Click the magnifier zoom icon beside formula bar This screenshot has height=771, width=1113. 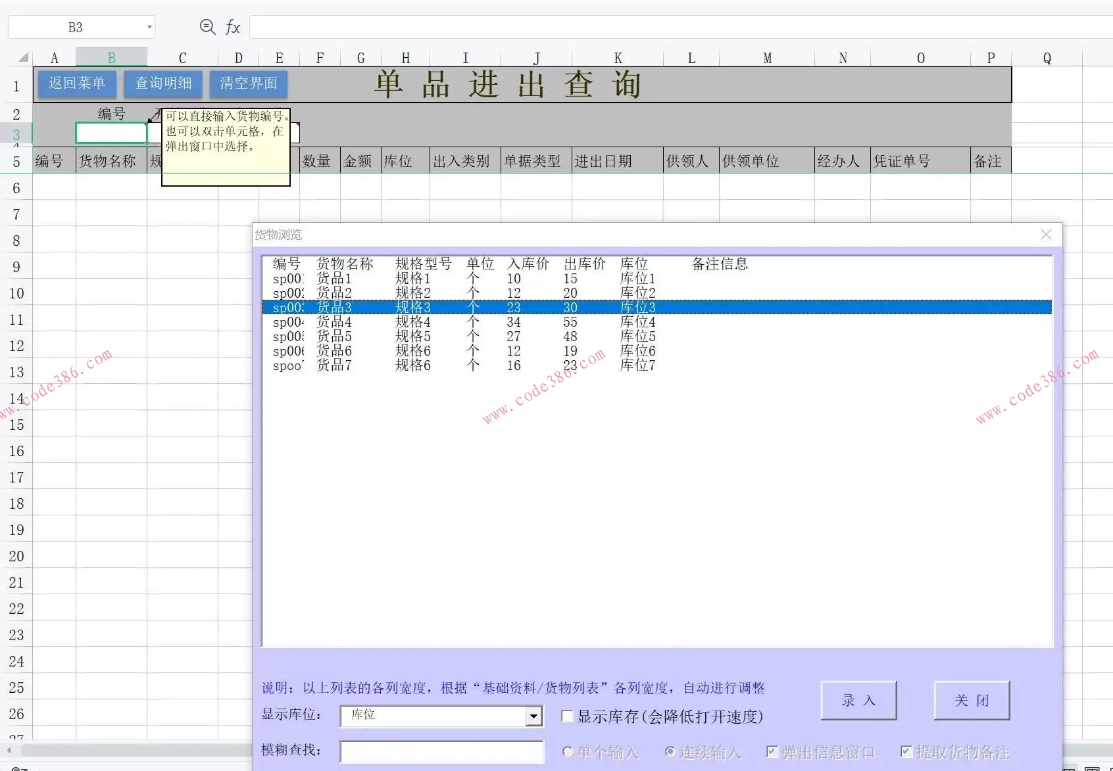[207, 27]
